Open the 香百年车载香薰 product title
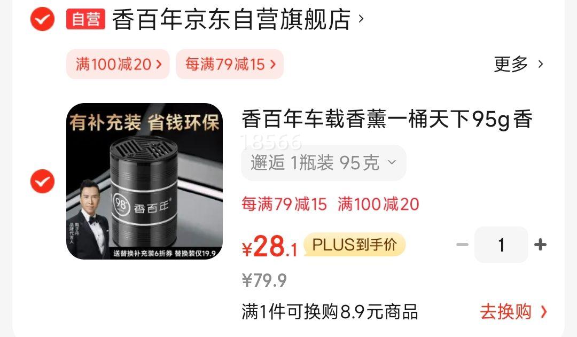 pos(387,119)
